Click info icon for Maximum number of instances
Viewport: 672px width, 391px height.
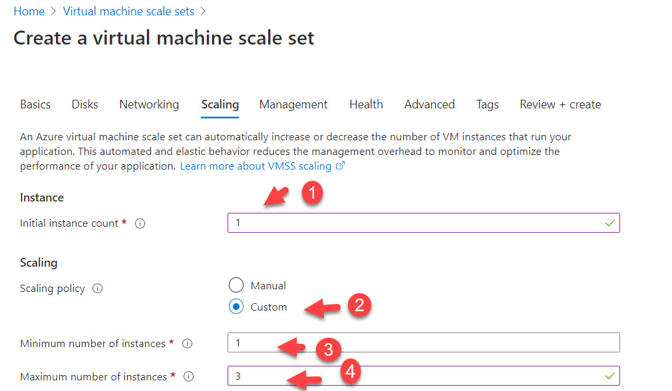click(x=189, y=377)
